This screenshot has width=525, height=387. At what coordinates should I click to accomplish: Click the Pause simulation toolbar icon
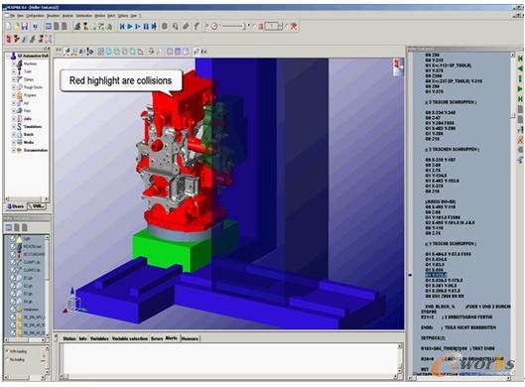coord(146,26)
